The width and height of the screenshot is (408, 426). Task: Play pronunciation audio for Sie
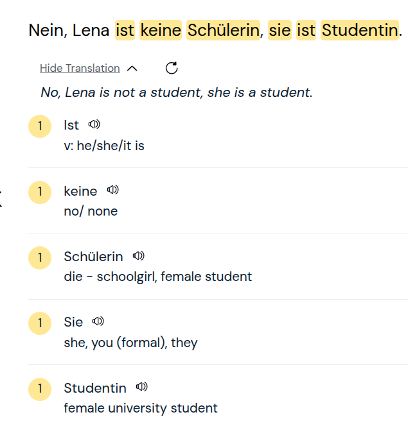[x=98, y=321]
